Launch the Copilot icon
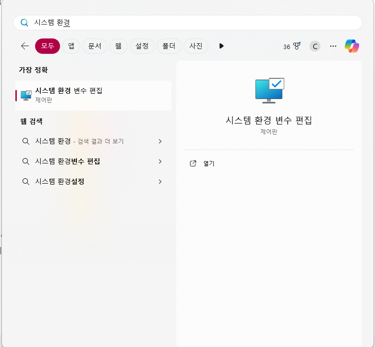The width and height of the screenshot is (375, 347). pos(352,46)
